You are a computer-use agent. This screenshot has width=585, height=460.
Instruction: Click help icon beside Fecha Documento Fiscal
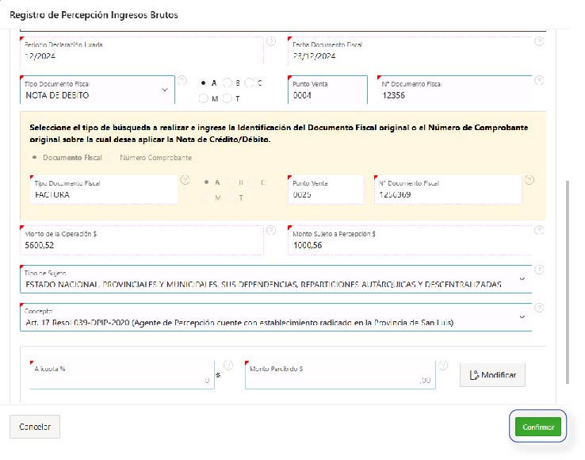click(x=539, y=41)
